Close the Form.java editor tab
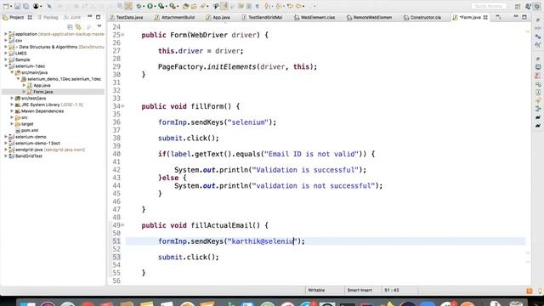The height and width of the screenshot is (306, 544). pyautogui.click(x=485, y=17)
